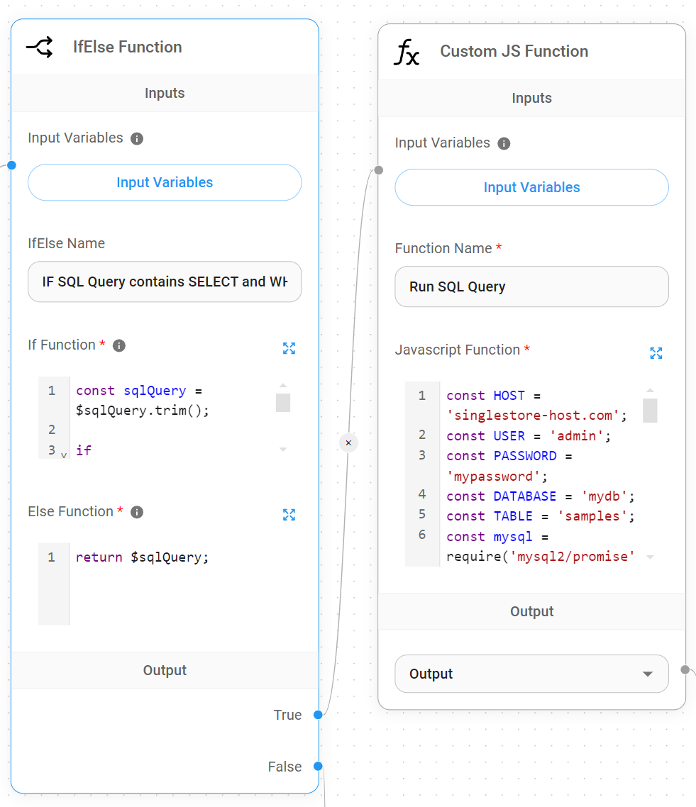Image resolution: width=696 pixels, height=807 pixels.
Task: Click the If Function info icon
Action: point(119,345)
